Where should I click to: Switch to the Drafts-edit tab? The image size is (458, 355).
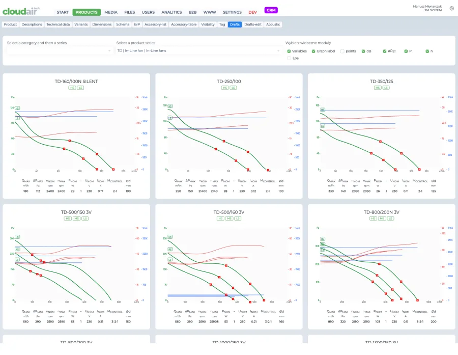(253, 24)
